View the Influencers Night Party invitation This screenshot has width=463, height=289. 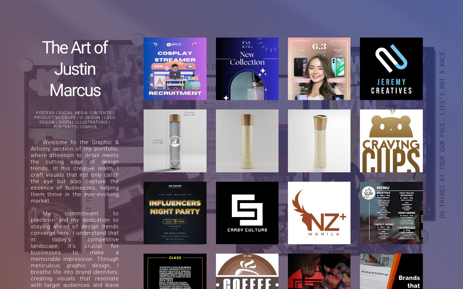175,213
